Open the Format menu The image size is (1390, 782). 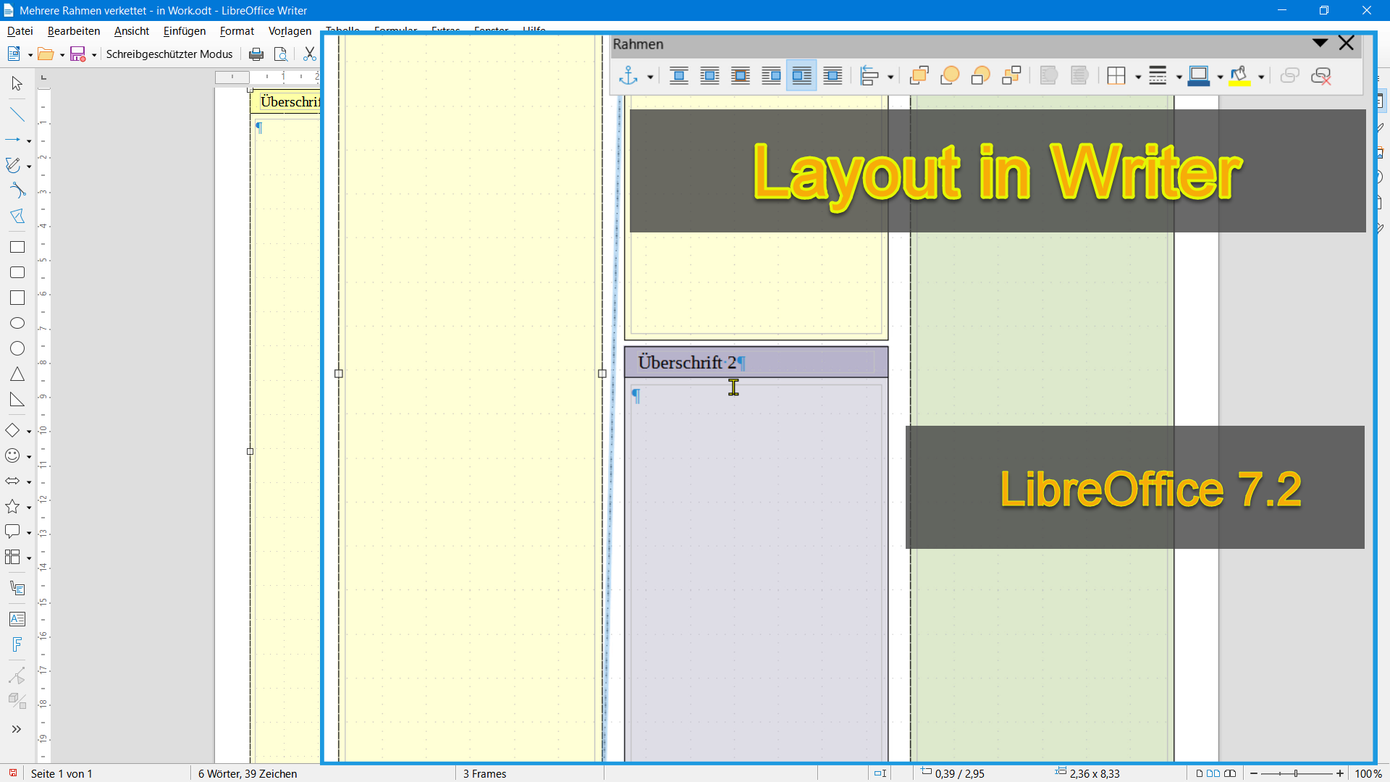point(237,30)
